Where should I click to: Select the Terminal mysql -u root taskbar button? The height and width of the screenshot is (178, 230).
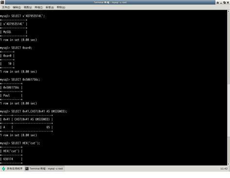pos(45,169)
